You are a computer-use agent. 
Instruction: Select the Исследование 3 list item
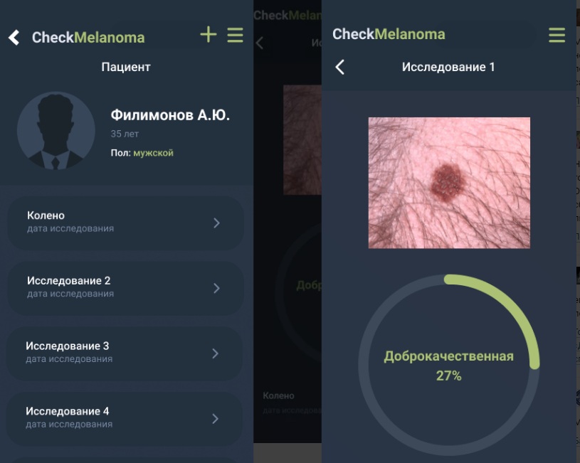[125, 354]
